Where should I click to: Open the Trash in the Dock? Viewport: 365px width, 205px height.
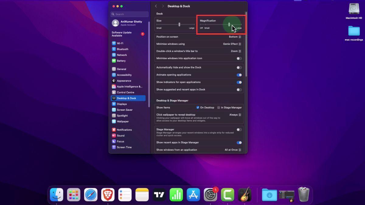[x=304, y=195]
